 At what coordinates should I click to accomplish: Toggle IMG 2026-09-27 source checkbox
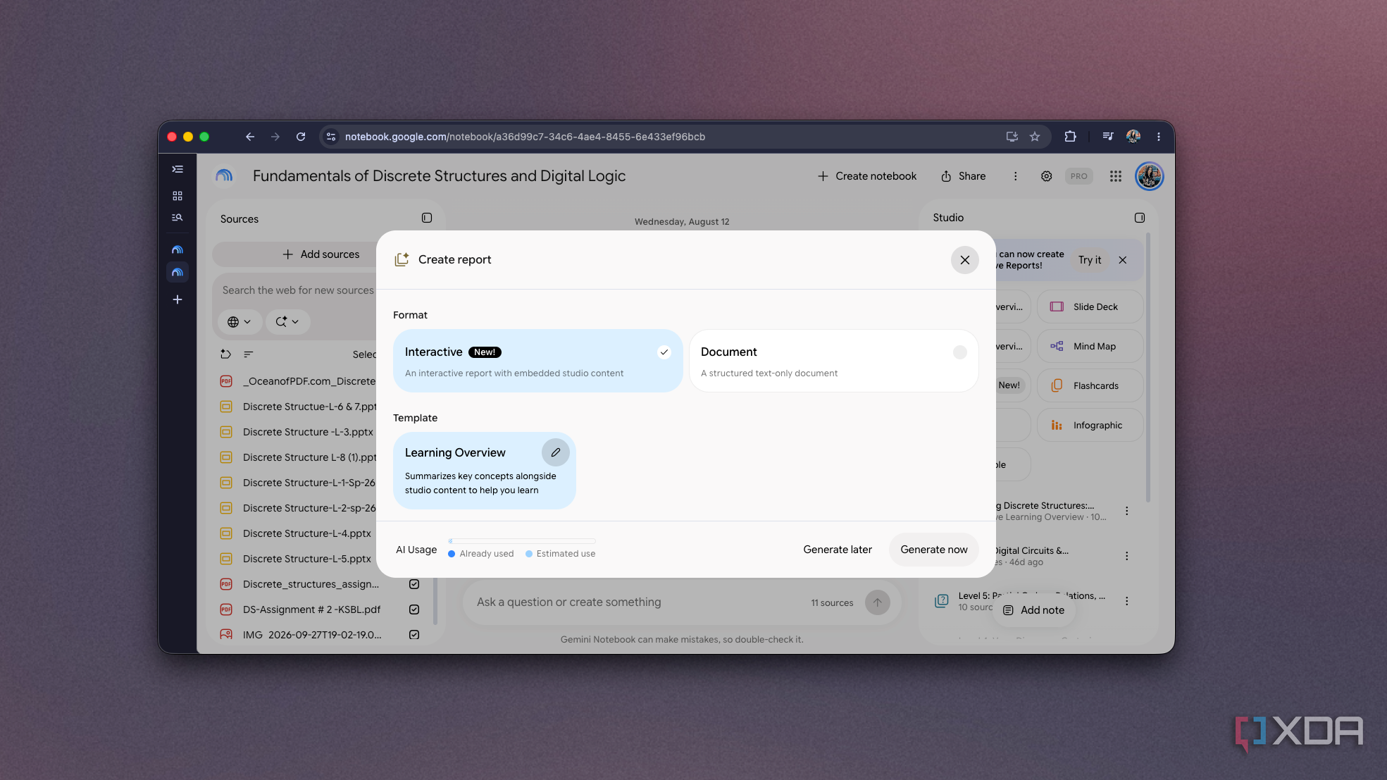[x=414, y=635]
